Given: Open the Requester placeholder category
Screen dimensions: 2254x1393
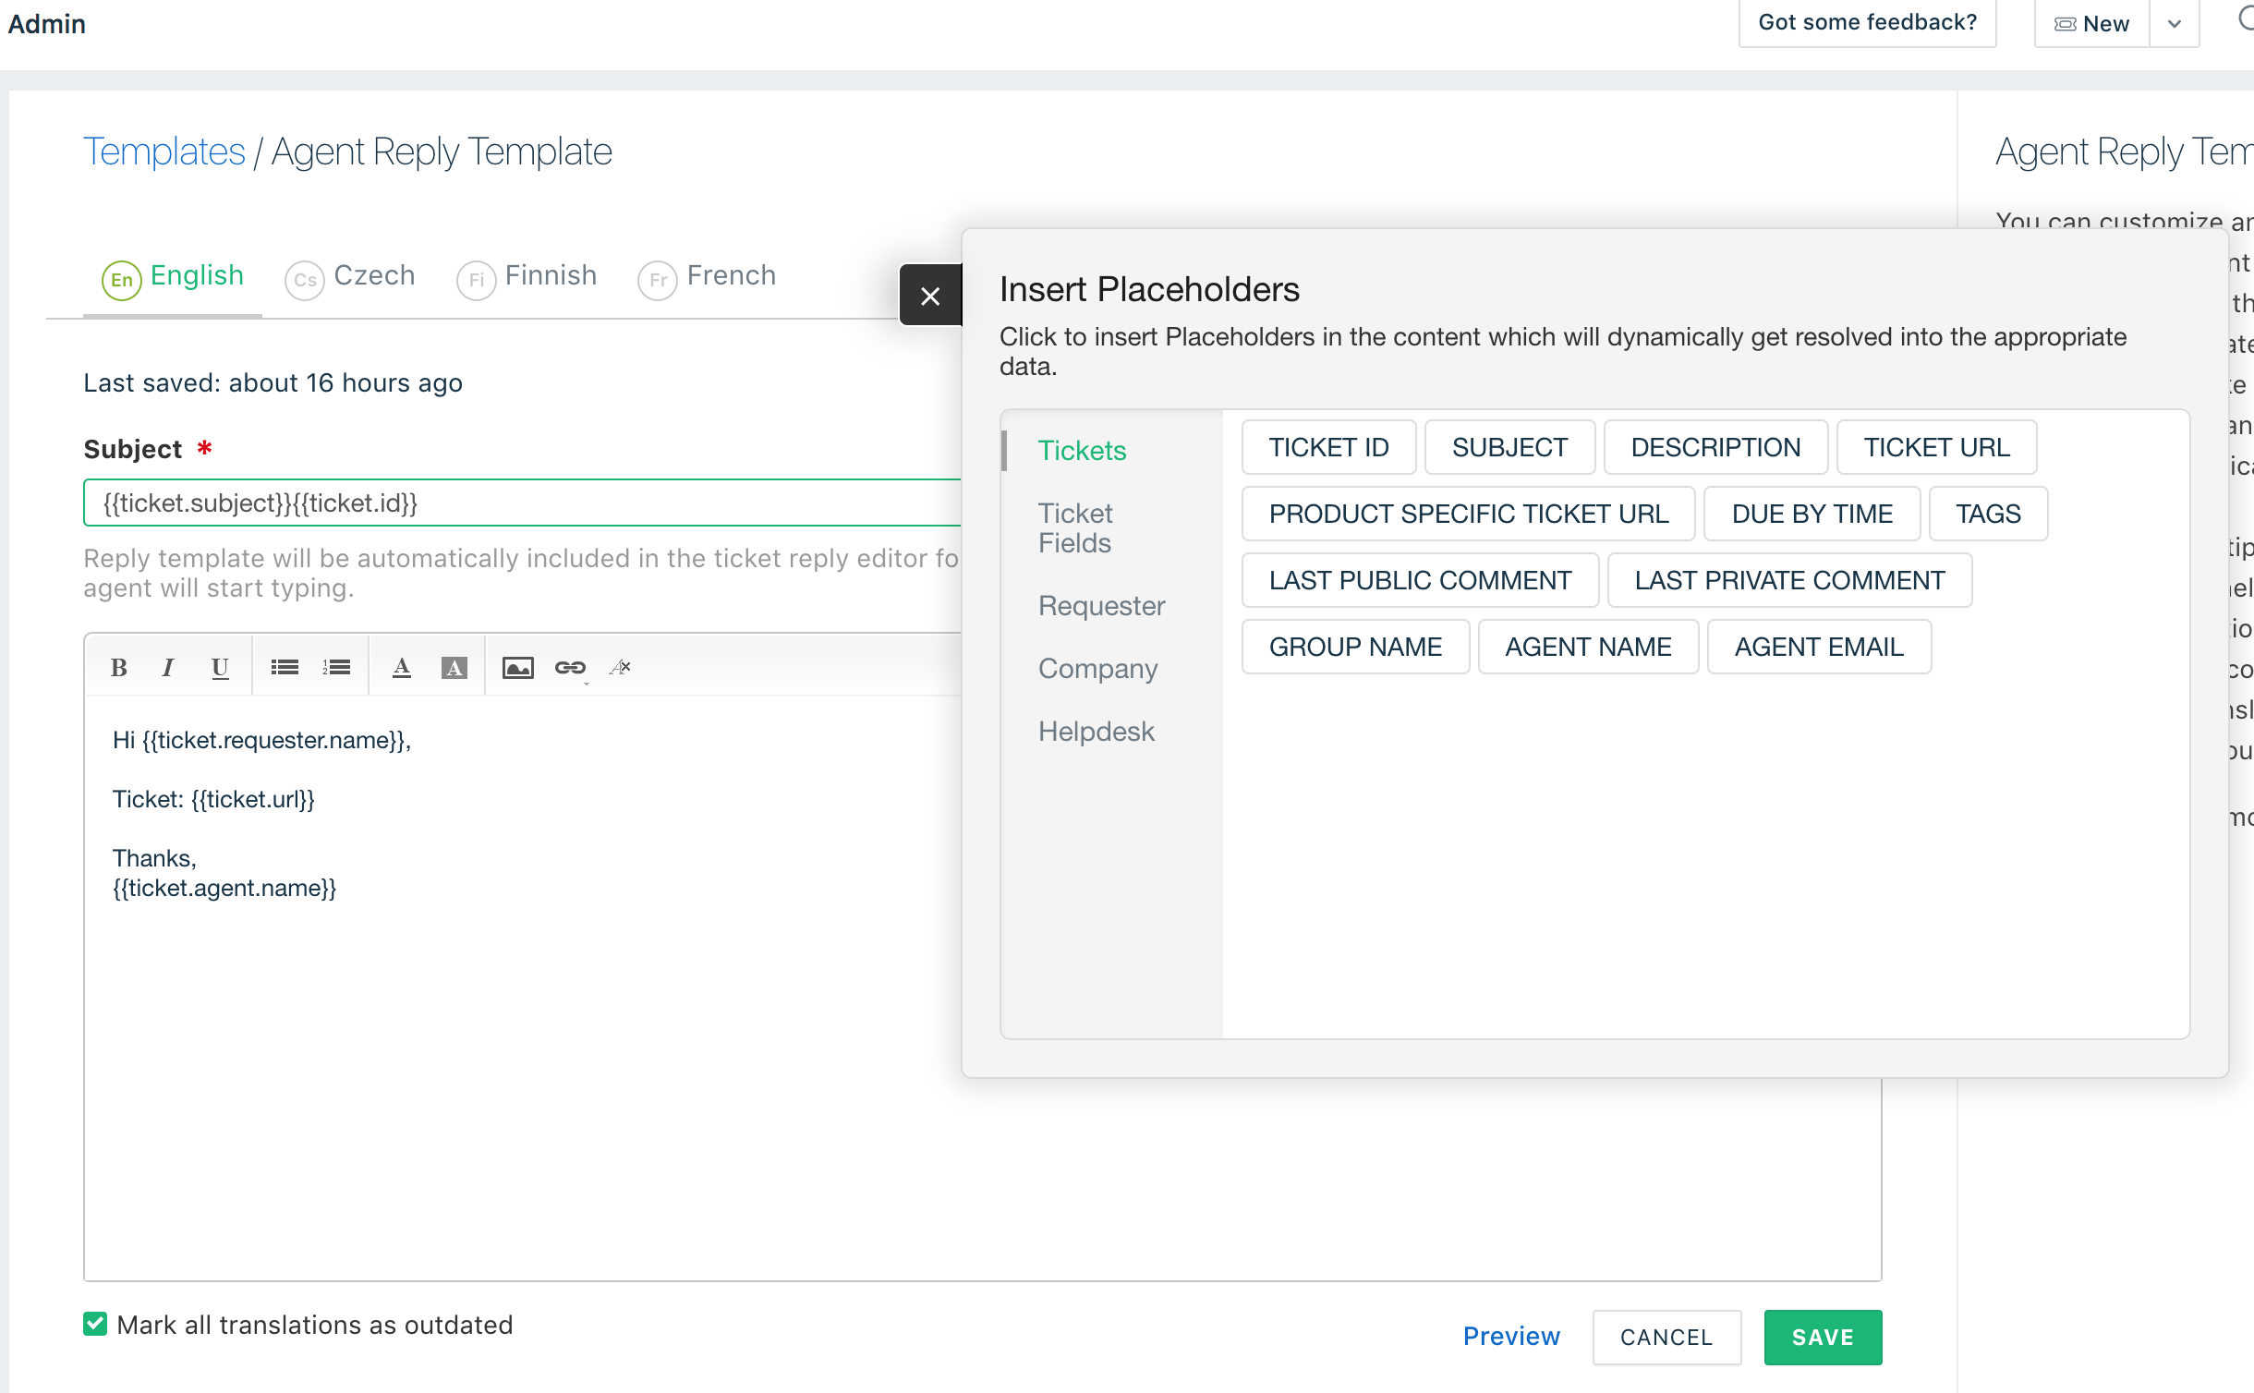Looking at the screenshot, I should pyautogui.click(x=1101, y=606).
